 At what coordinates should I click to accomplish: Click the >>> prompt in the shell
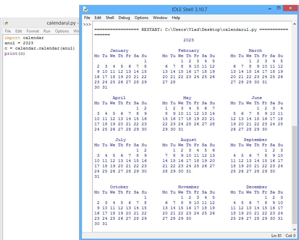tap(87, 24)
